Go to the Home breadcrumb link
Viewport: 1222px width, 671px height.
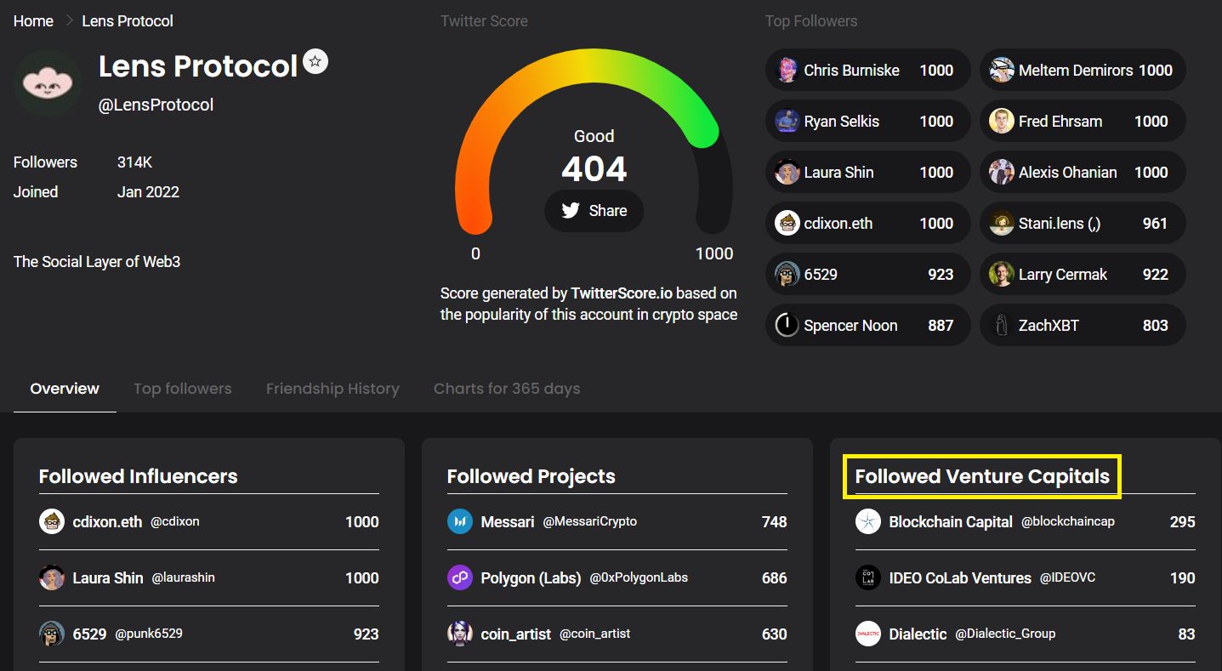click(x=33, y=21)
